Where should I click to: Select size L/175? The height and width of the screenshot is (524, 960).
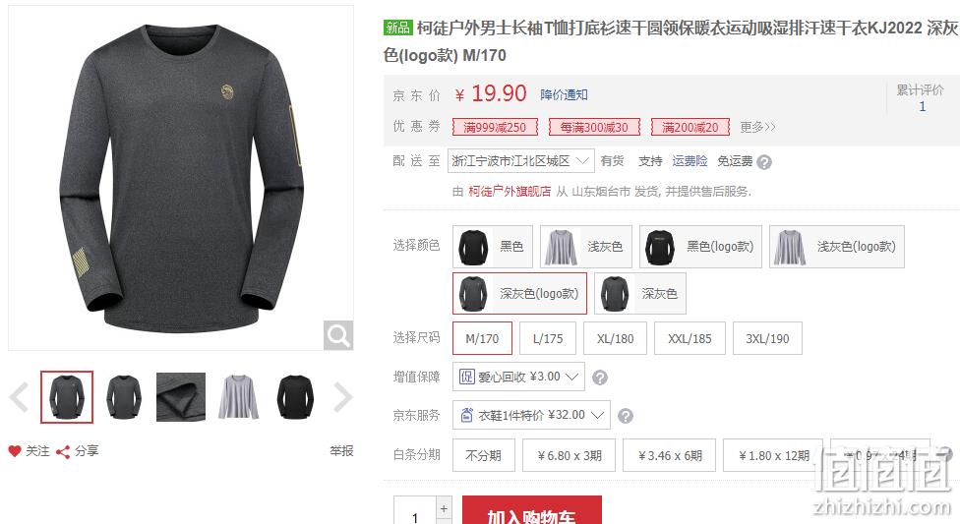coord(548,338)
